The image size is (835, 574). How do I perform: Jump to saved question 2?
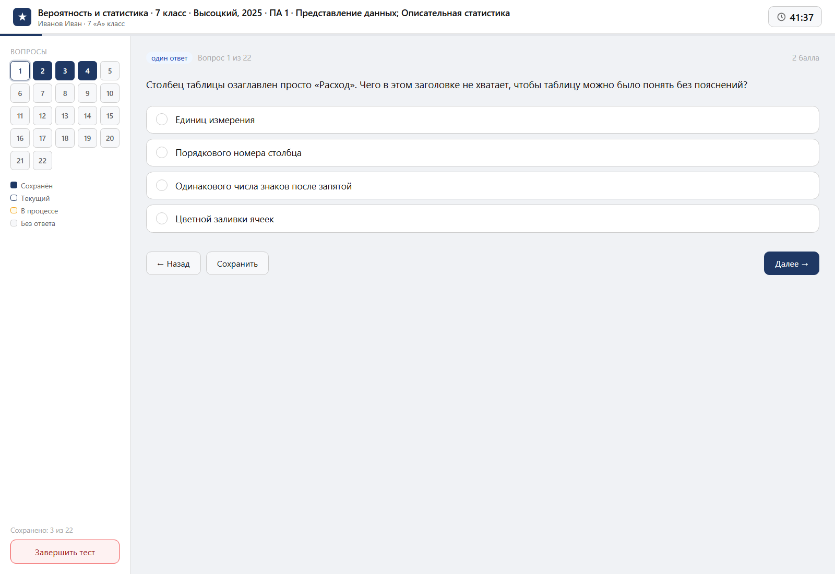(x=42, y=71)
